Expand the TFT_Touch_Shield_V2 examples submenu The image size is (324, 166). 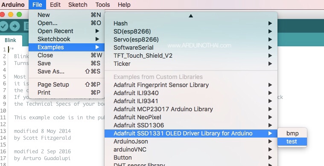click(191, 56)
